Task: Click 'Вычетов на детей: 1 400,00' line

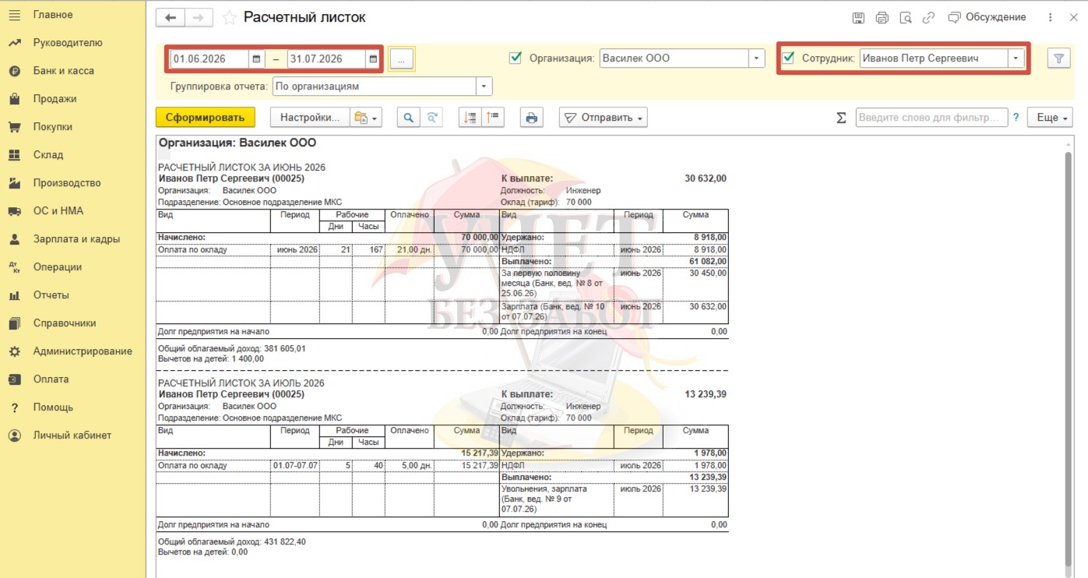Action: click(x=211, y=359)
